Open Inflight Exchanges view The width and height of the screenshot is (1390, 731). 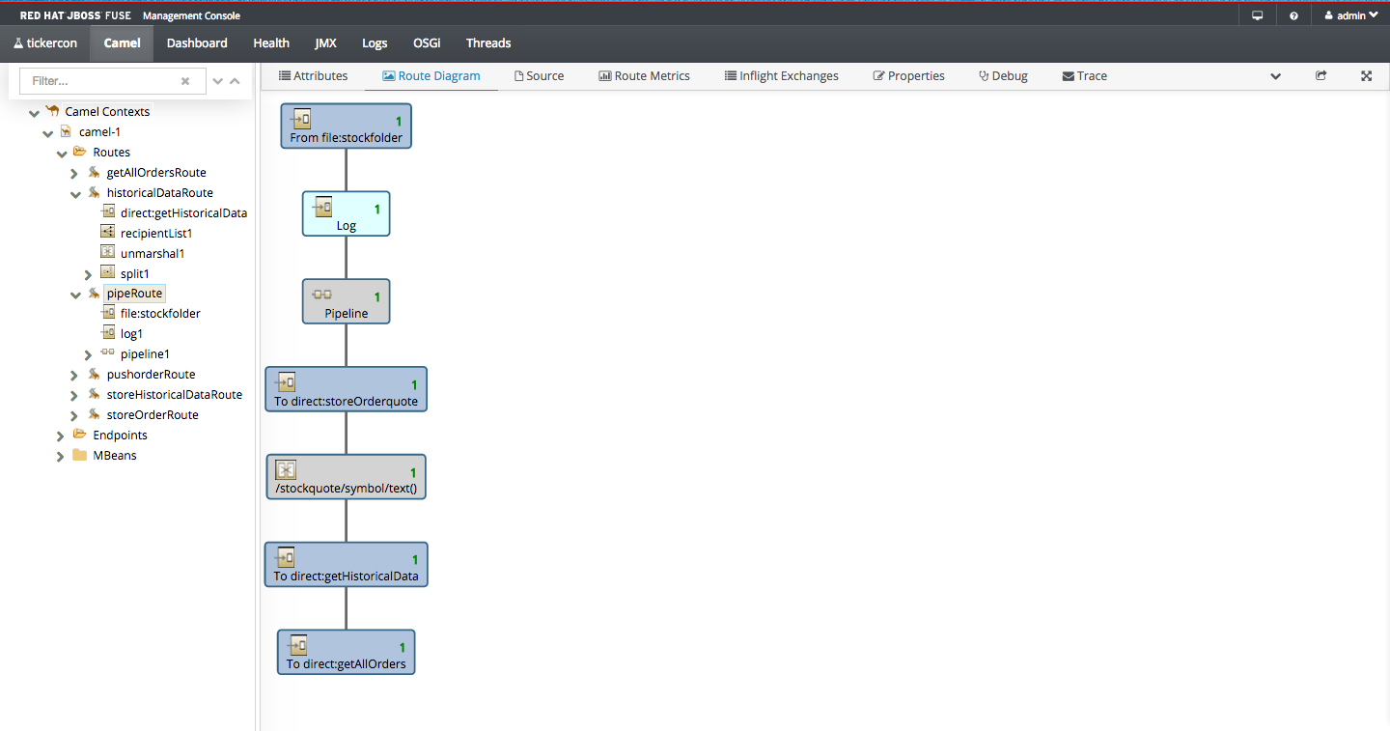[x=782, y=75]
